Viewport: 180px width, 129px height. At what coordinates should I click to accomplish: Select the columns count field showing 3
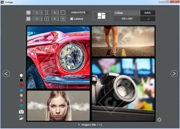pos(37,19)
